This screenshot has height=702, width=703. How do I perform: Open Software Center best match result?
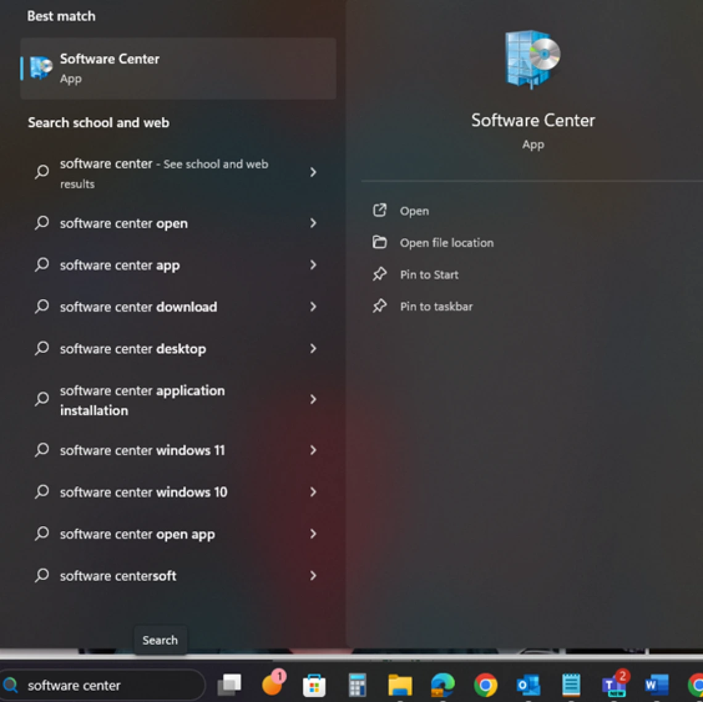178,68
